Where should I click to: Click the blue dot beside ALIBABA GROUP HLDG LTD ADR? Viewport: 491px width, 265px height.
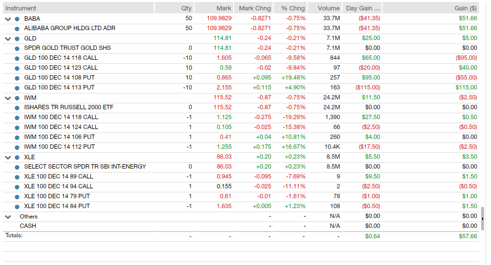click(x=17, y=29)
